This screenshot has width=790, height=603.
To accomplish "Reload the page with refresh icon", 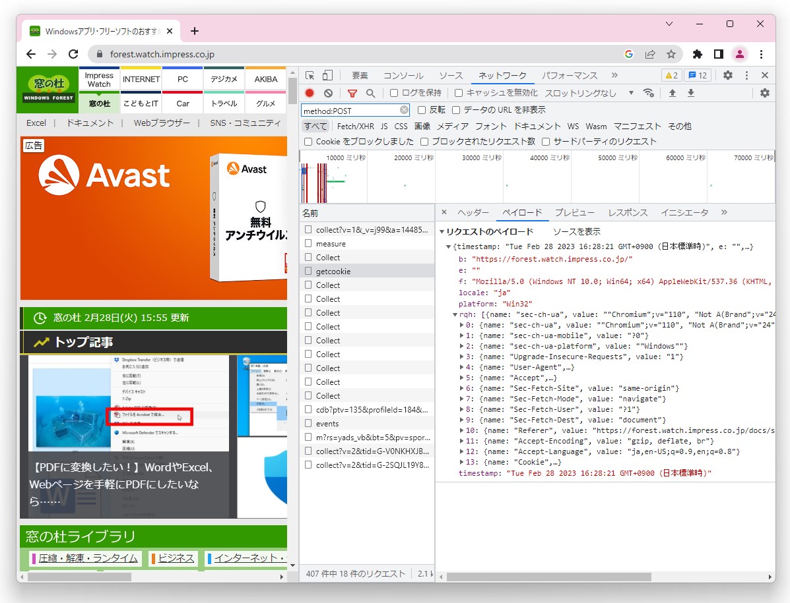I will [x=73, y=54].
